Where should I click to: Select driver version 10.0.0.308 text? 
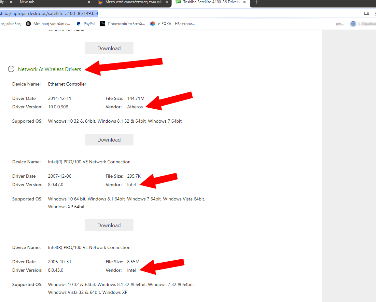tap(58, 107)
